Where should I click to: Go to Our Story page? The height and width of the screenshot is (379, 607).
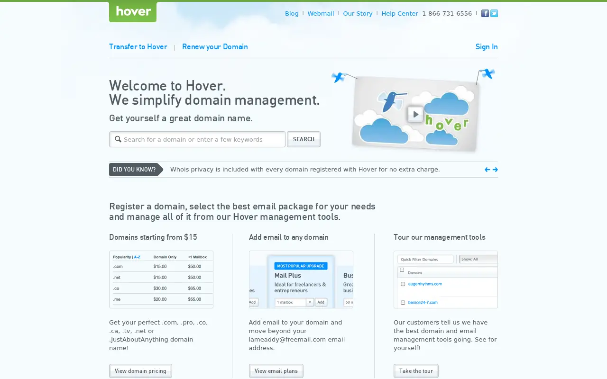tap(358, 14)
